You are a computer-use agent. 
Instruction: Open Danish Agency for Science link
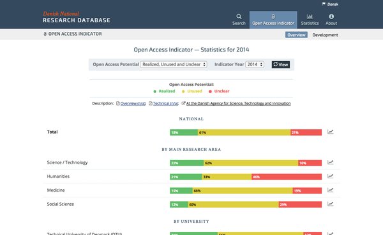pyautogui.click(x=238, y=103)
